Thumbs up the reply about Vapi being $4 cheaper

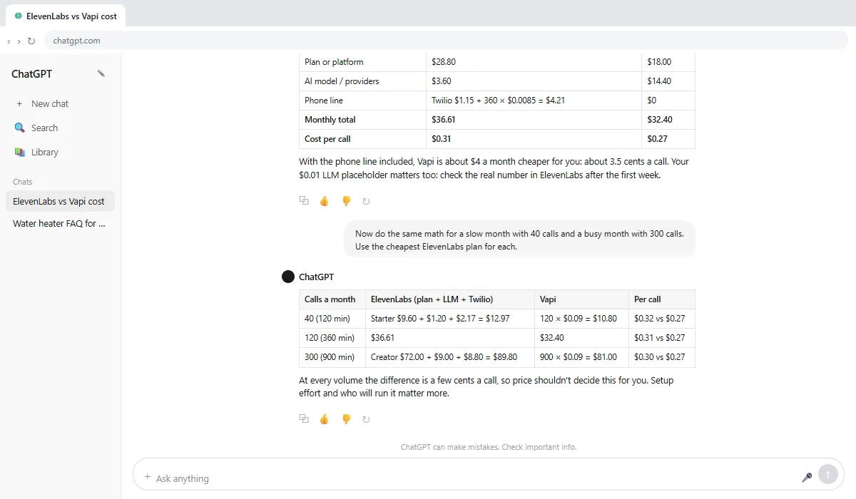(x=325, y=201)
